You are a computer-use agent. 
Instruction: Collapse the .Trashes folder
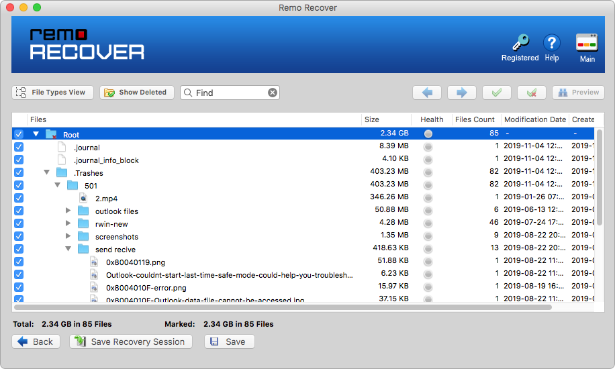tap(47, 172)
